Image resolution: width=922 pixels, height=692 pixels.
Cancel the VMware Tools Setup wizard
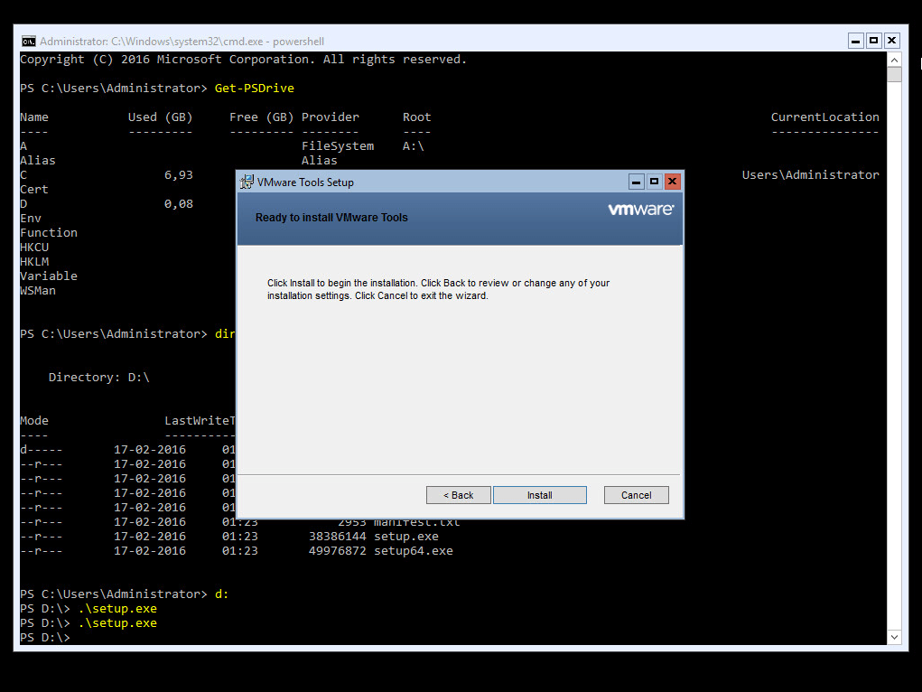click(x=637, y=495)
